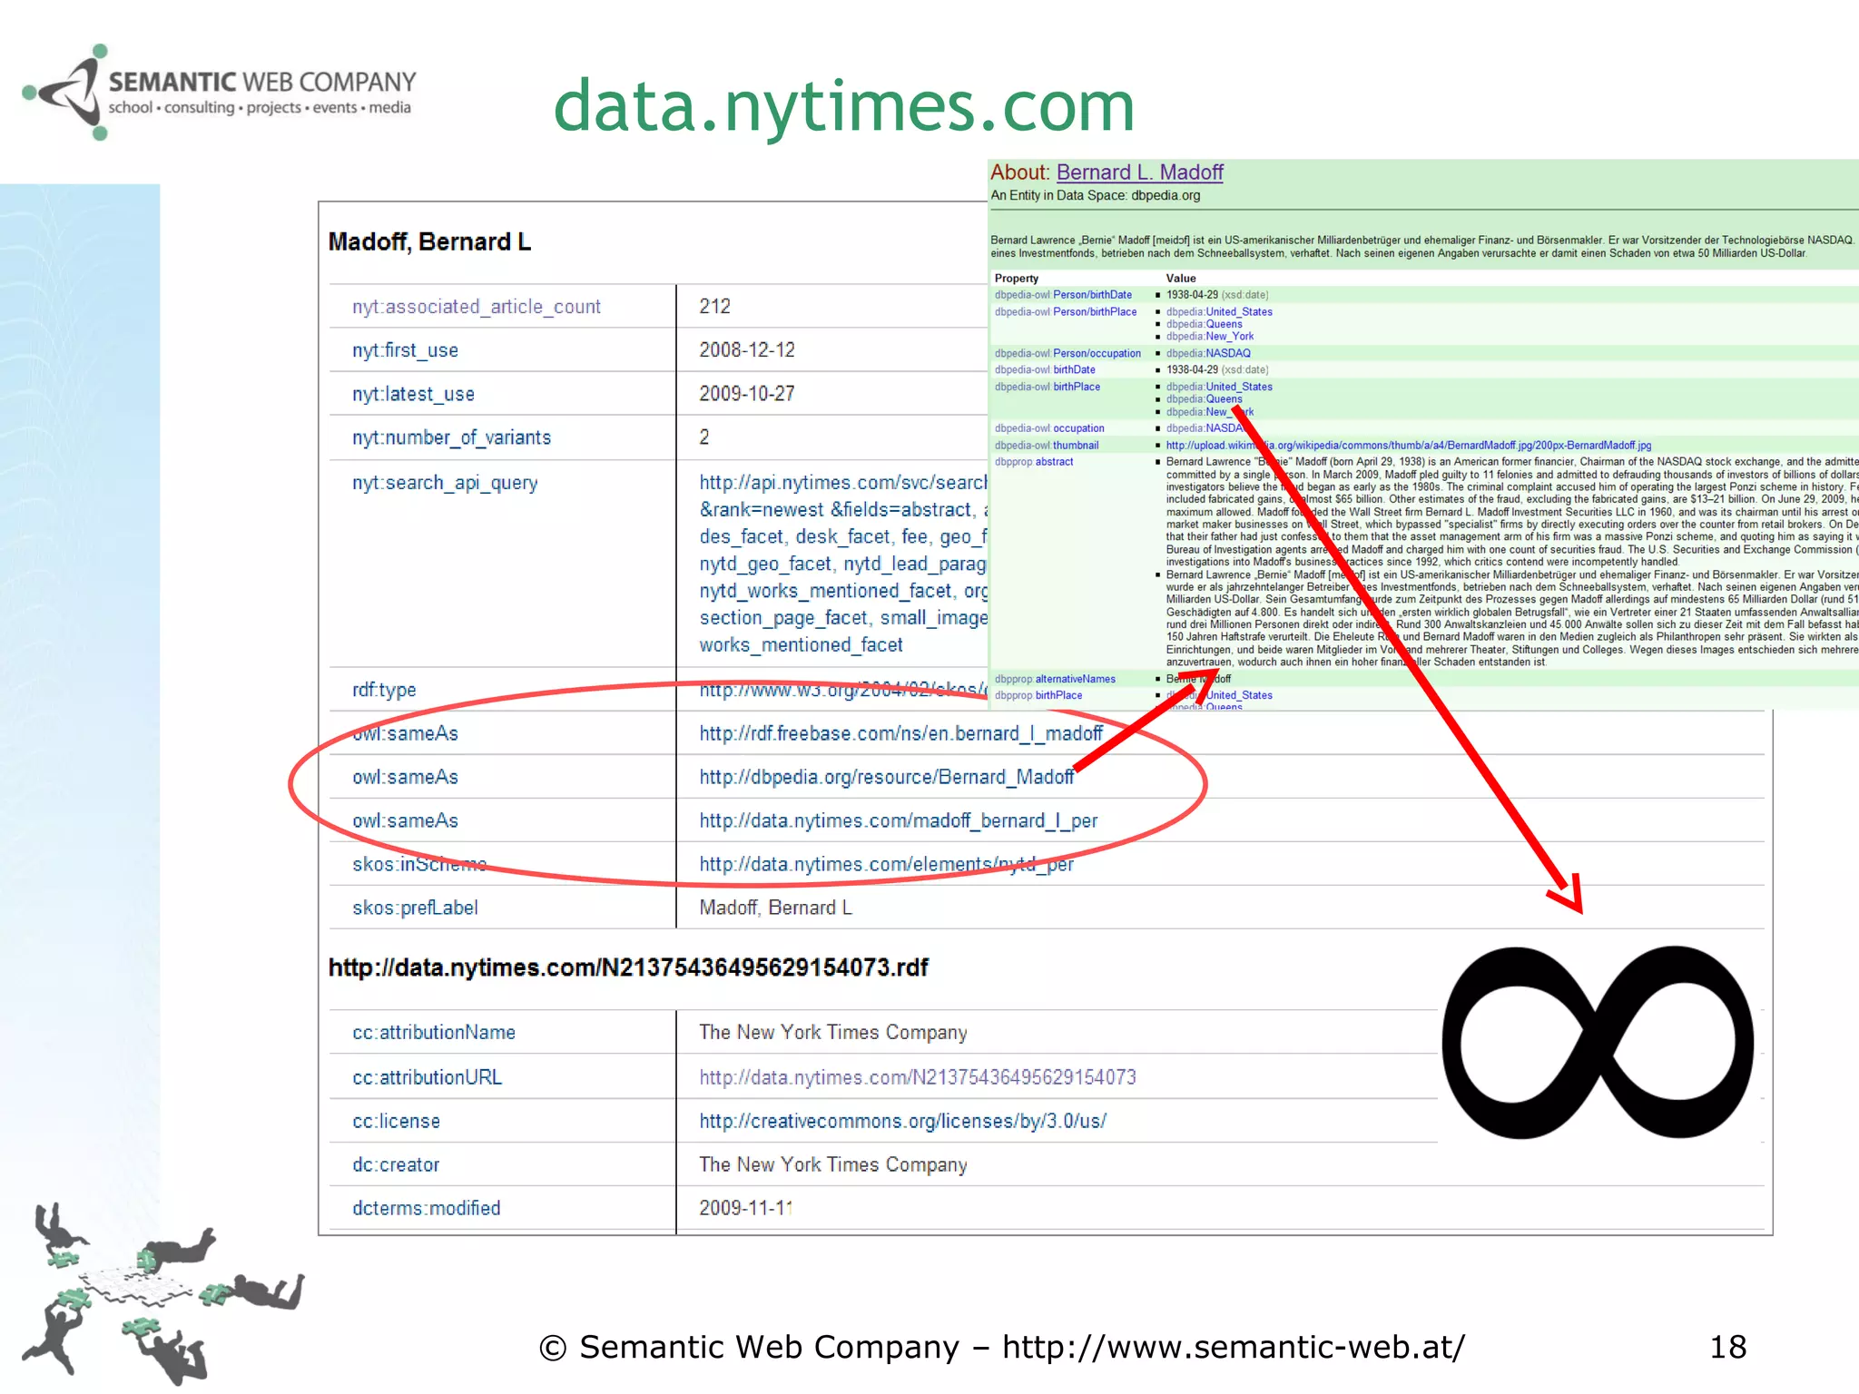Click the skos:prefLabel property
The image size is (1859, 1394).
(415, 908)
